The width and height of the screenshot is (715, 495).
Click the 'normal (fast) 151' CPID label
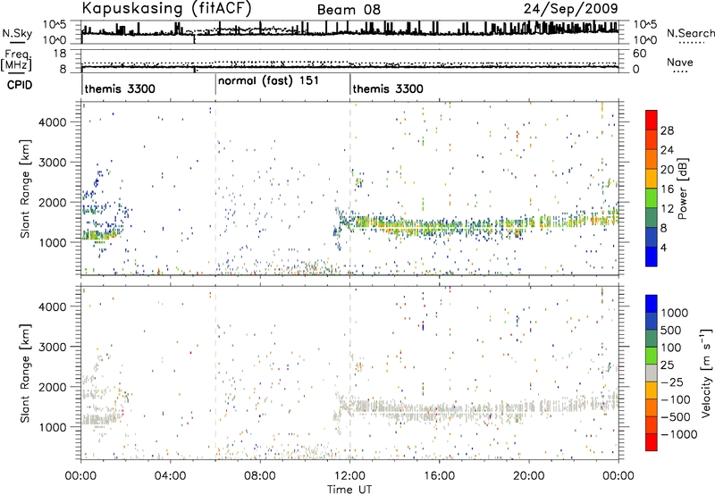point(268,81)
